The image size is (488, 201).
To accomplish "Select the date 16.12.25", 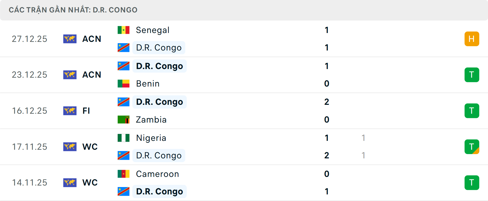I will tap(29, 111).
